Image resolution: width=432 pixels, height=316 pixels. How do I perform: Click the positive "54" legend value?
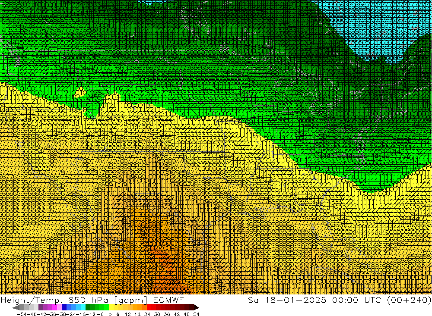pyautogui.click(x=196, y=314)
